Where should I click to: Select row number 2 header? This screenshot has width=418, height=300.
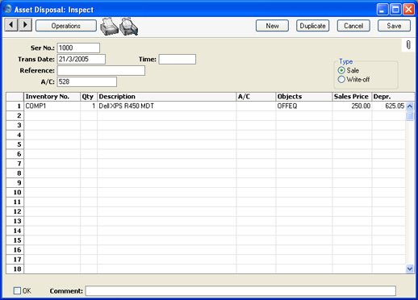click(x=15, y=115)
